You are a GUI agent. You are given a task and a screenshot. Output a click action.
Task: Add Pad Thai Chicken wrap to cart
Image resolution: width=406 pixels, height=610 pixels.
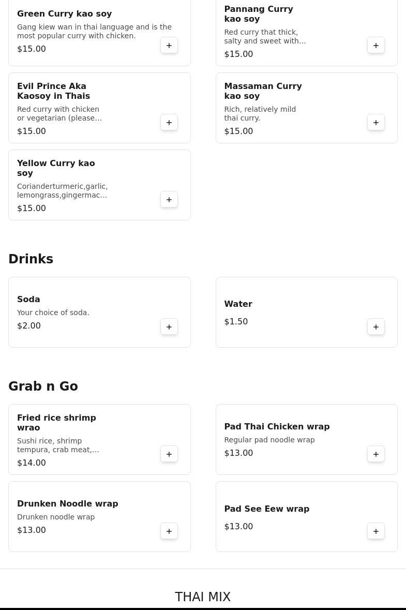[376, 454]
